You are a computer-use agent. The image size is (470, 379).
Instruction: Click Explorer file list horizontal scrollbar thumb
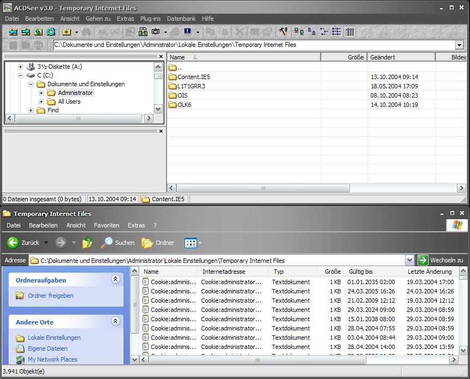pos(257,359)
